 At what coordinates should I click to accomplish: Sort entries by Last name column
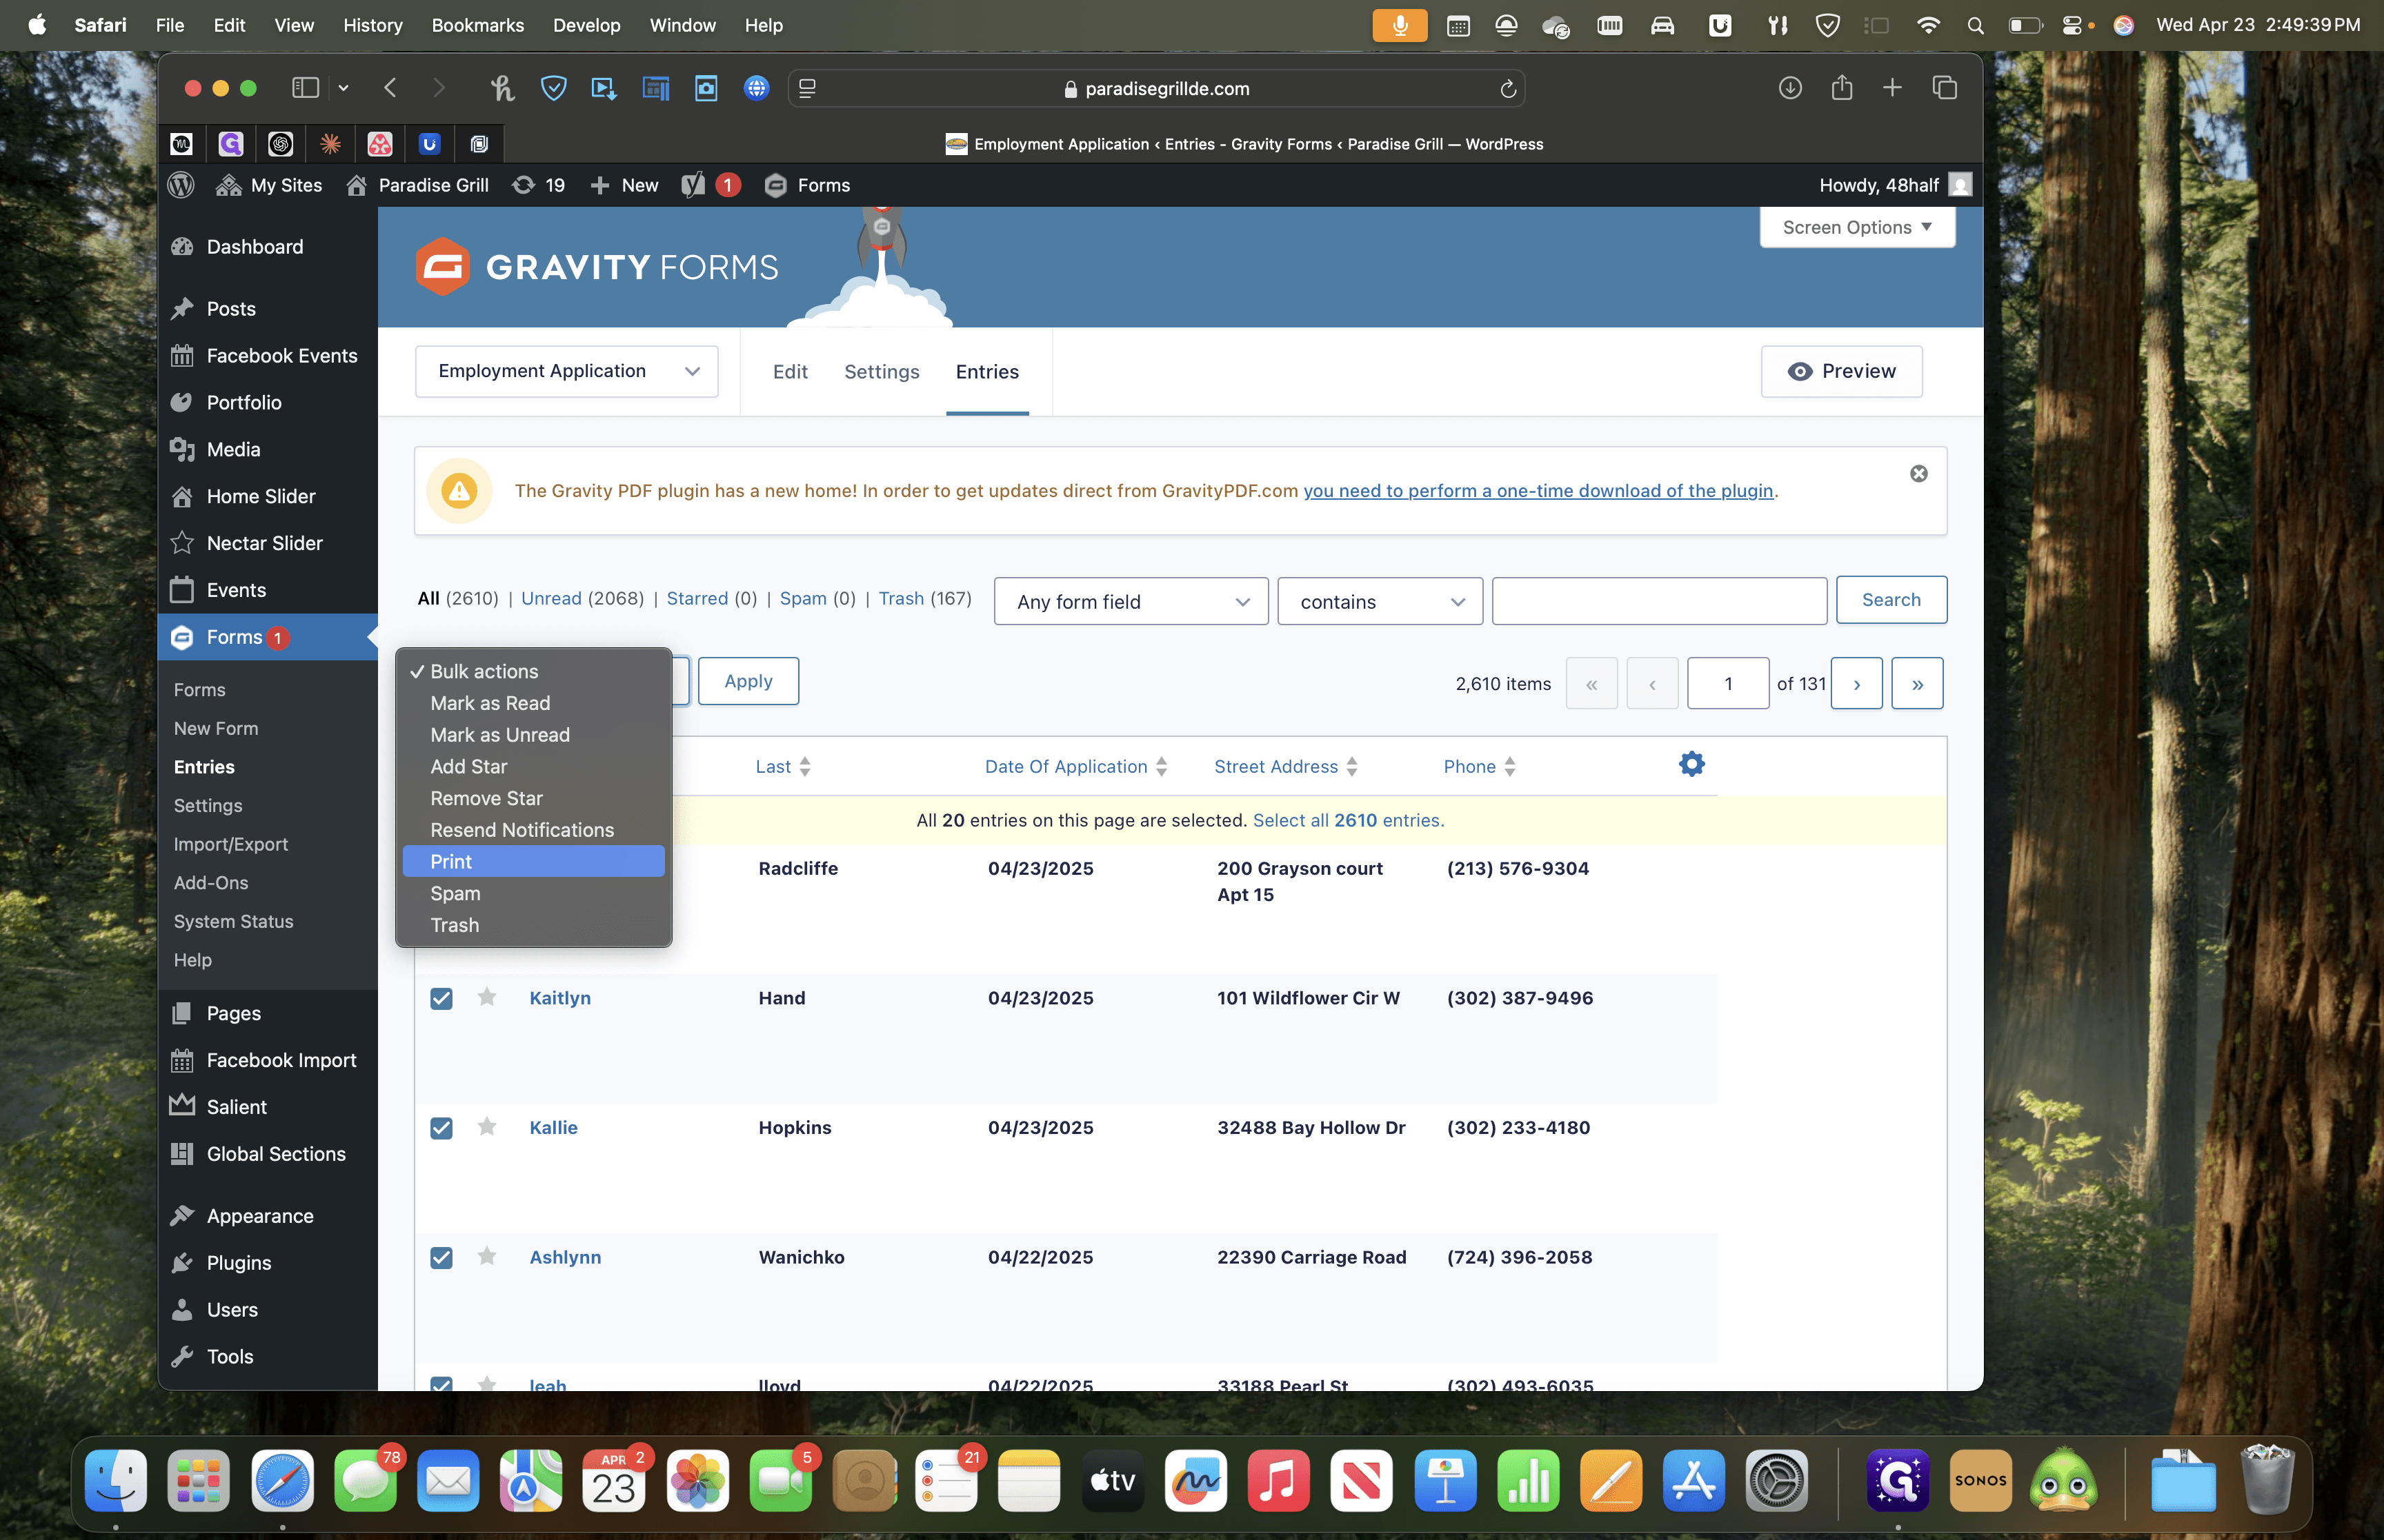[x=784, y=766]
